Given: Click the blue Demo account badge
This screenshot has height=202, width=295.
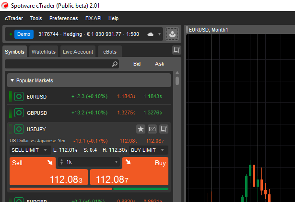Looking at the screenshot, I should (x=24, y=34).
